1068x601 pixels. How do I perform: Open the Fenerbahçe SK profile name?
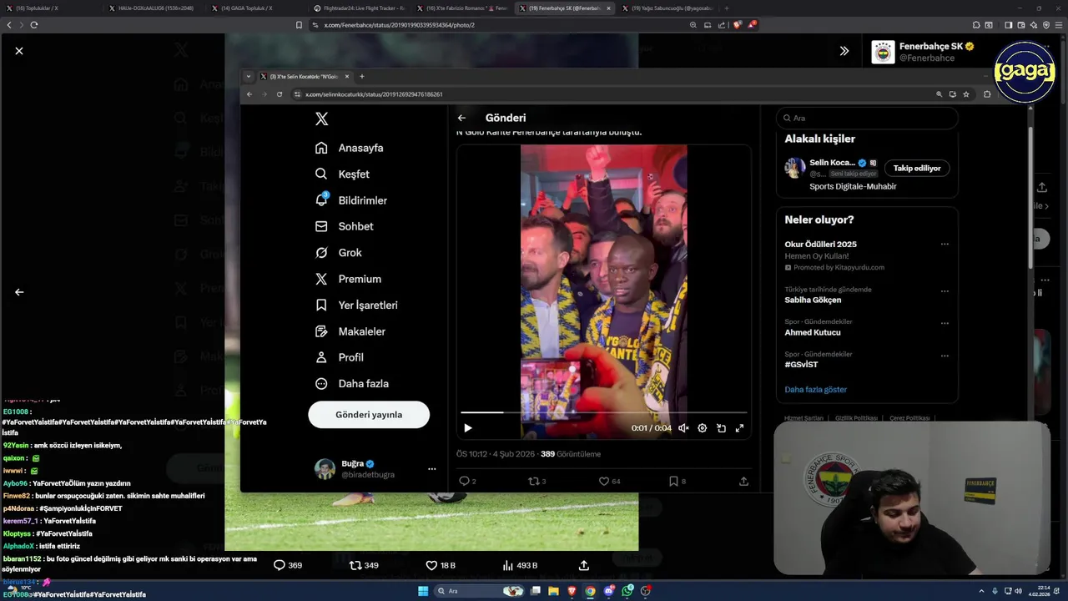tap(931, 46)
